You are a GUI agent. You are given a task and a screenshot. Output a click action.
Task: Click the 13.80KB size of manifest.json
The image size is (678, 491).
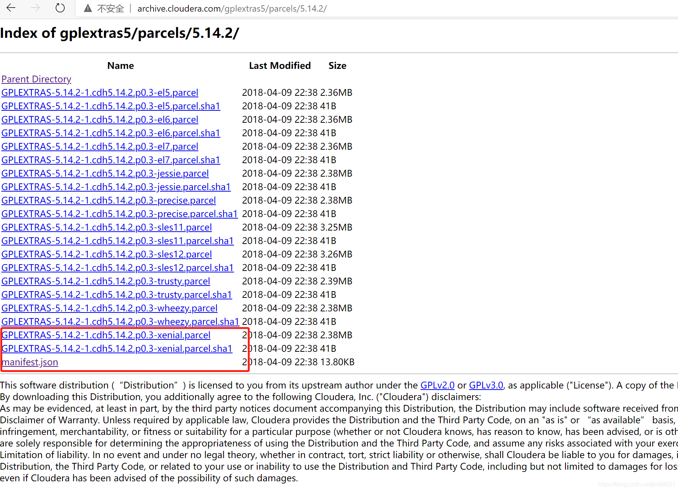(x=338, y=362)
